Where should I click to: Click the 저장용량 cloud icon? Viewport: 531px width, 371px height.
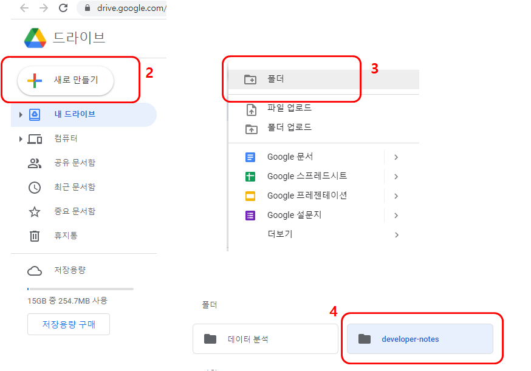tap(35, 271)
